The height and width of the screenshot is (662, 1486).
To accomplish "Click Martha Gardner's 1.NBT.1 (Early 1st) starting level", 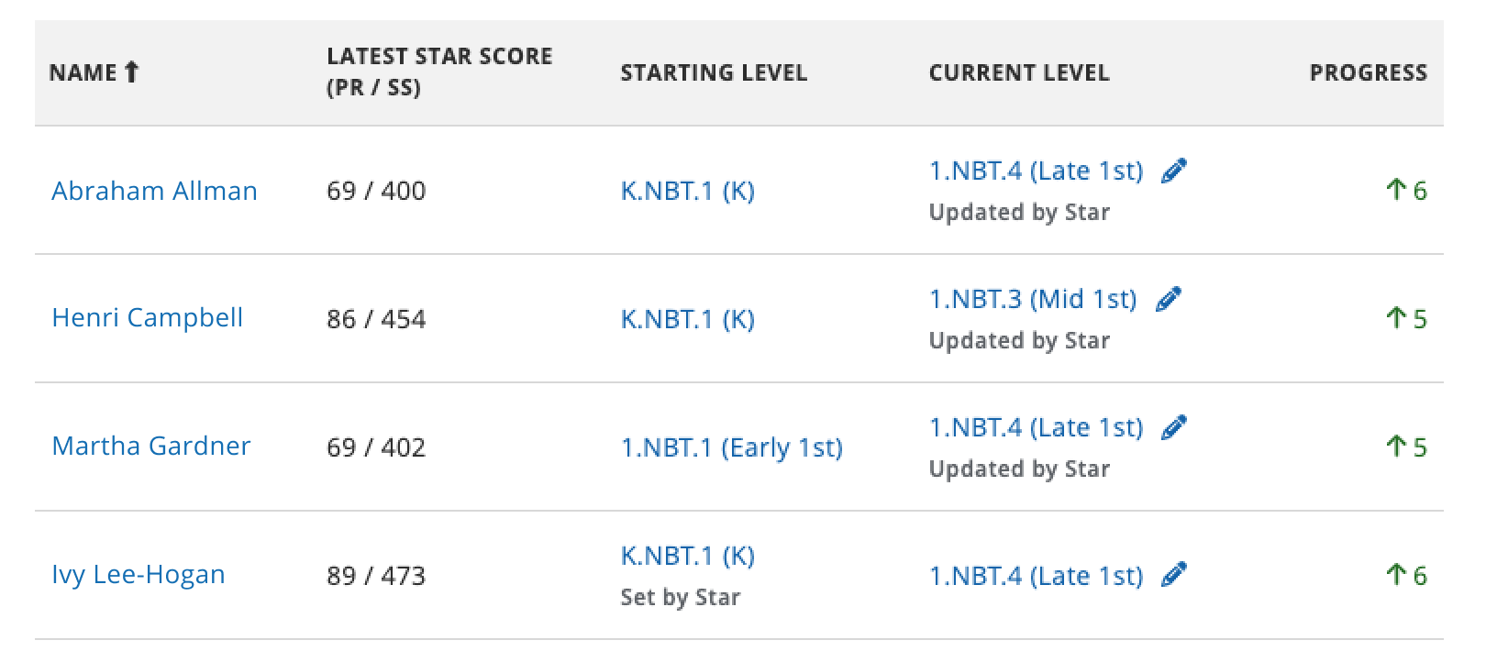I will click(x=732, y=447).
